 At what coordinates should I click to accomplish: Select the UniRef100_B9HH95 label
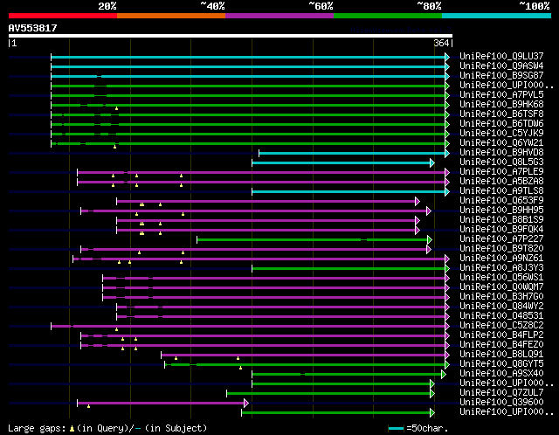(x=501, y=210)
